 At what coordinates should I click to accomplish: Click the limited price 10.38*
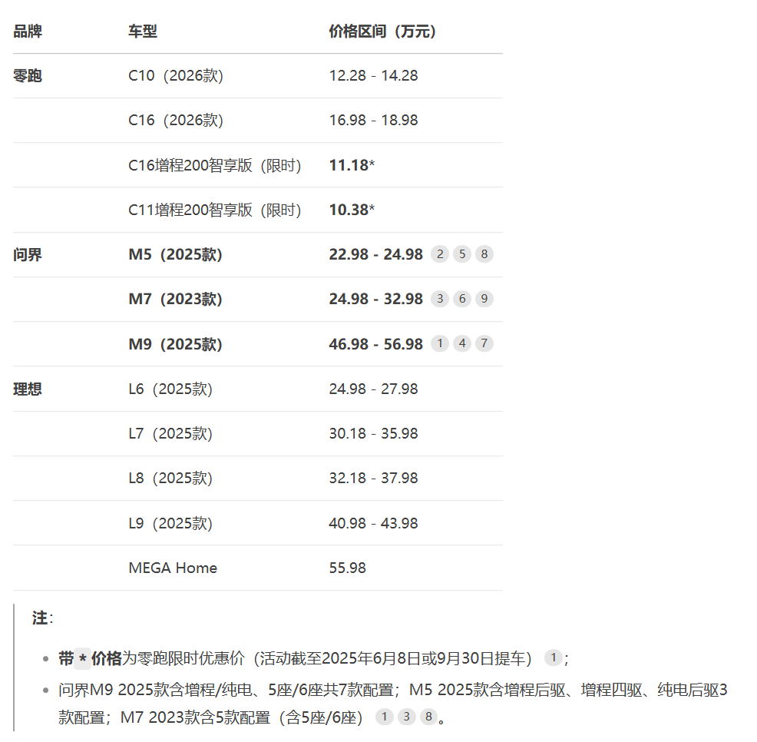tap(352, 210)
